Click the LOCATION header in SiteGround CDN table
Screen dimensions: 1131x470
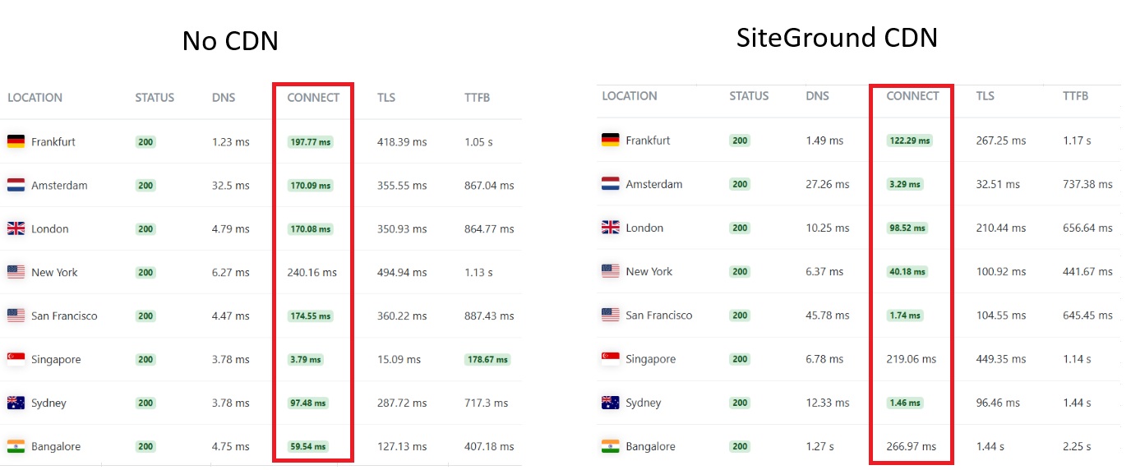pyautogui.click(x=630, y=96)
